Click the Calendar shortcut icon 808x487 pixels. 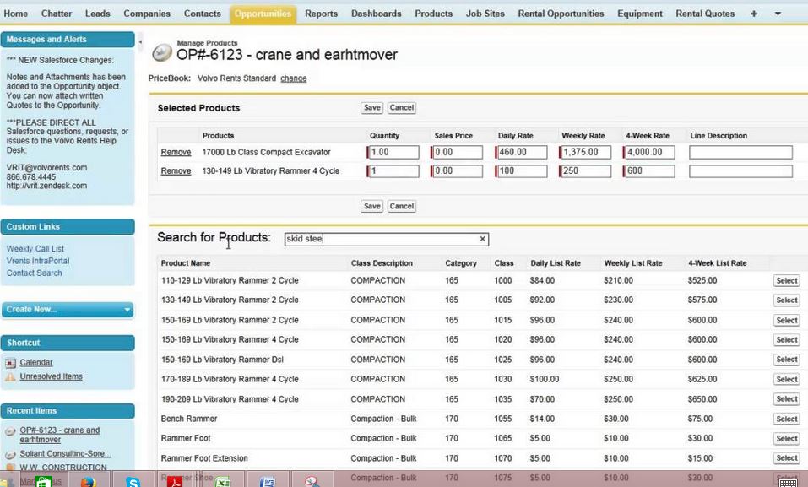[x=10, y=363]
